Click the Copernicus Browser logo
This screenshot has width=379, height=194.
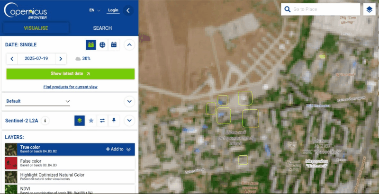click(x=26, y=11)
